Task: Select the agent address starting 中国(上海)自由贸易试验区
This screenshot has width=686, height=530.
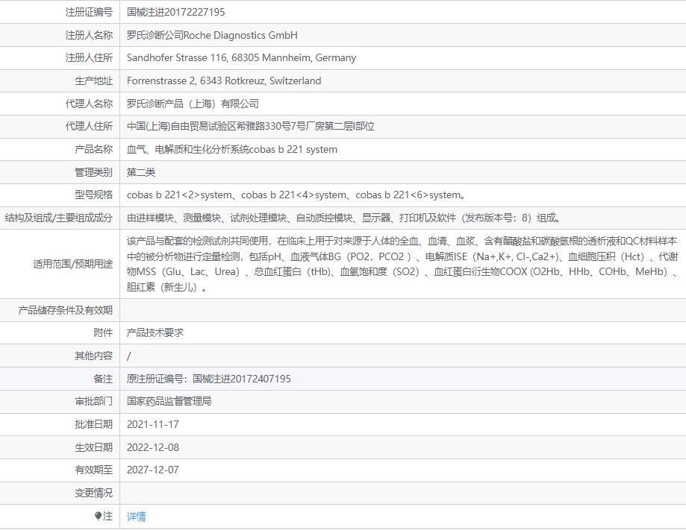Action: 250,126
